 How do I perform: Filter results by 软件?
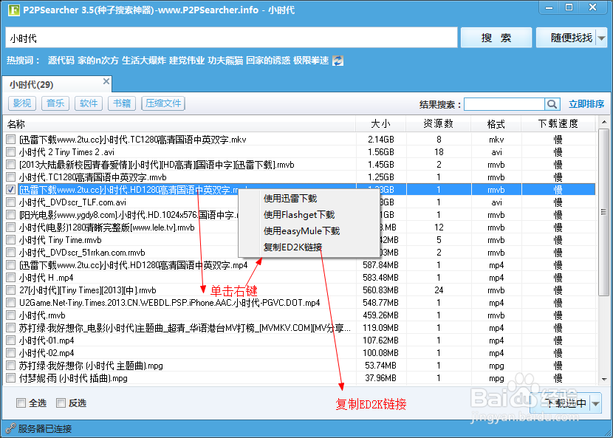(x=89, y=103)
